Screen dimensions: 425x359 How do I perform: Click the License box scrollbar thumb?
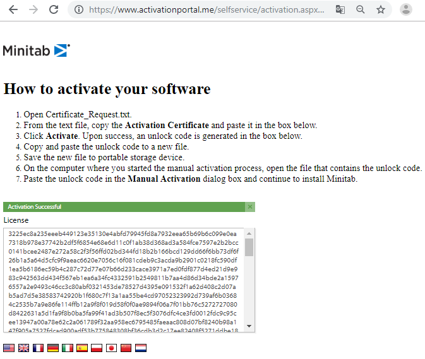249,247
